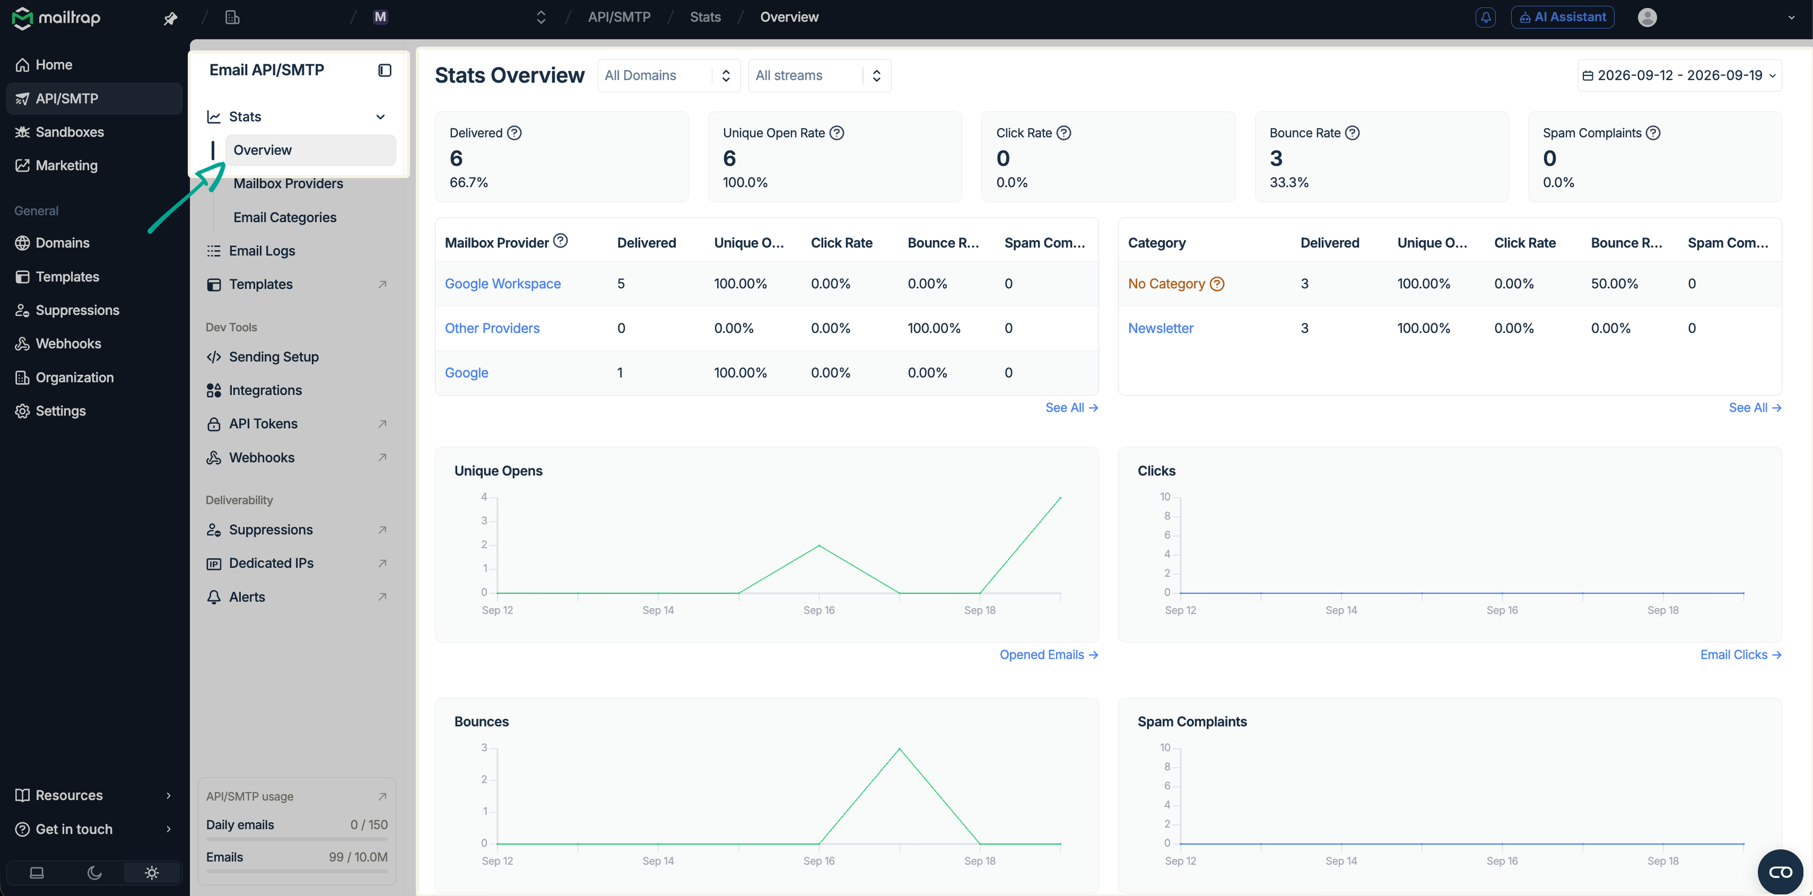
Task: Open the user avatar icon
Action: (1647, 17)
